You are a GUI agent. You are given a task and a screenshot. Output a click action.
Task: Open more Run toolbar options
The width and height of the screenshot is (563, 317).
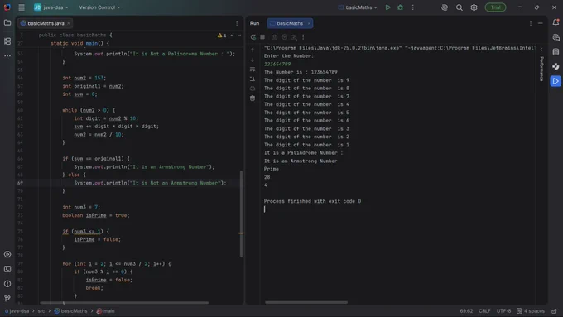click(x=303, y=37)
